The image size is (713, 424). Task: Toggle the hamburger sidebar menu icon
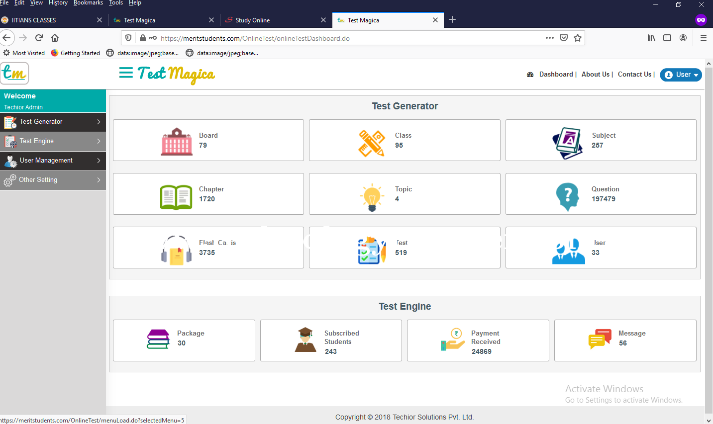point(126,73)
